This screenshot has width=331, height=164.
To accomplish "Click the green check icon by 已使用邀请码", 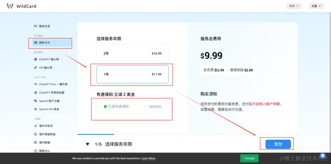I will pyautogui.click(x=105, y=106).
